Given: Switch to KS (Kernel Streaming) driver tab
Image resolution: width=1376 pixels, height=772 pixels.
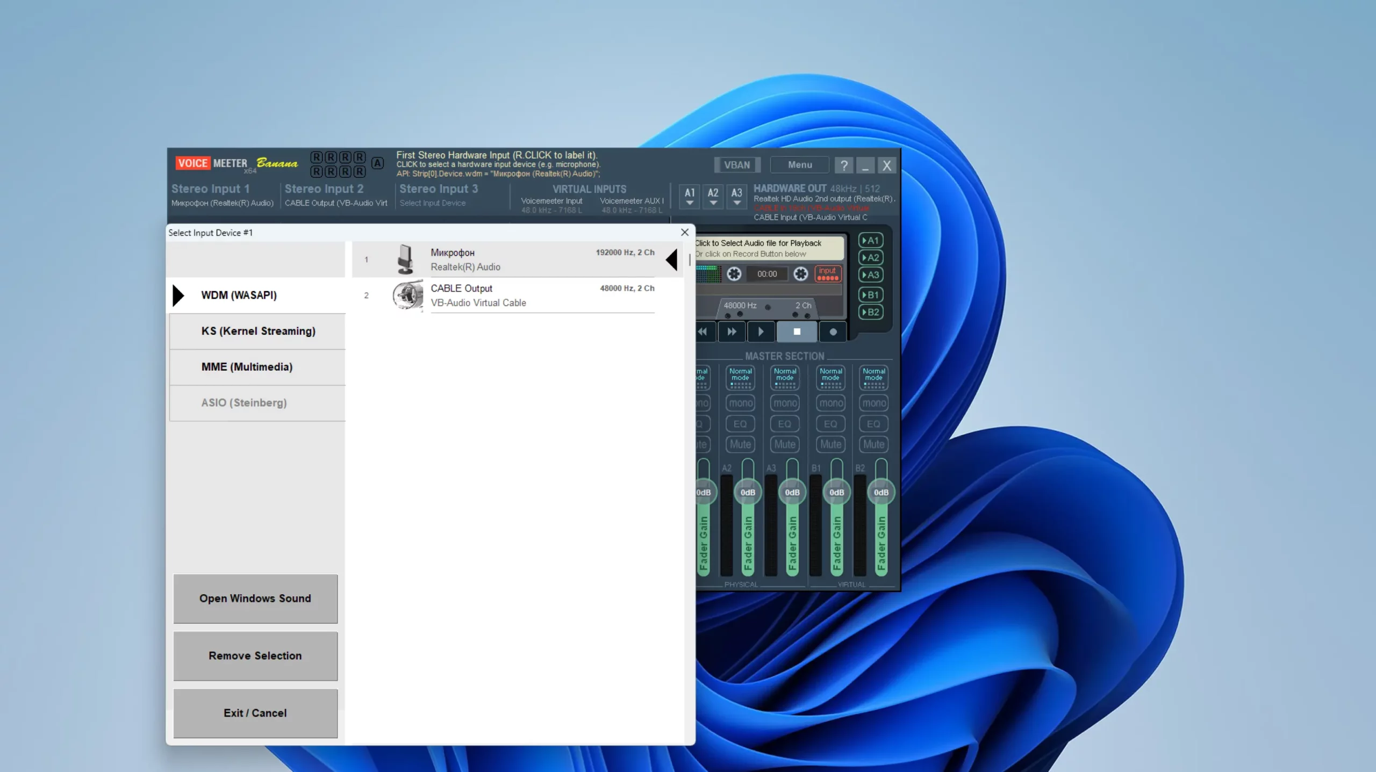Looking at the screenshot, I should 258,331.
